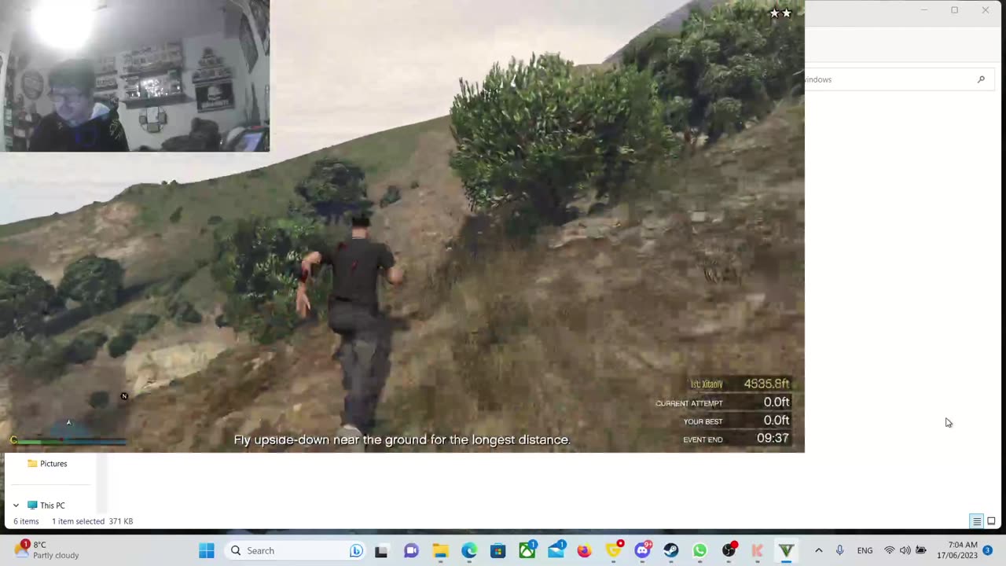Close the File Explorer window
Viewport: 1006px width, 566px height.
(986, 10)
